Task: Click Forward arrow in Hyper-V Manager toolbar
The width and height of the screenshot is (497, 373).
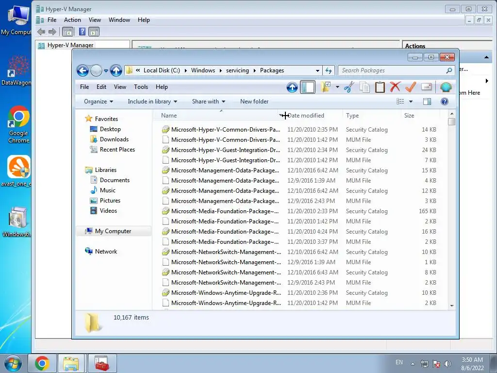Action: click(x=52, y=32)
